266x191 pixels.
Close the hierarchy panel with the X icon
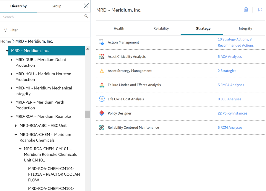pyautogui.click(x=86, y=6)
